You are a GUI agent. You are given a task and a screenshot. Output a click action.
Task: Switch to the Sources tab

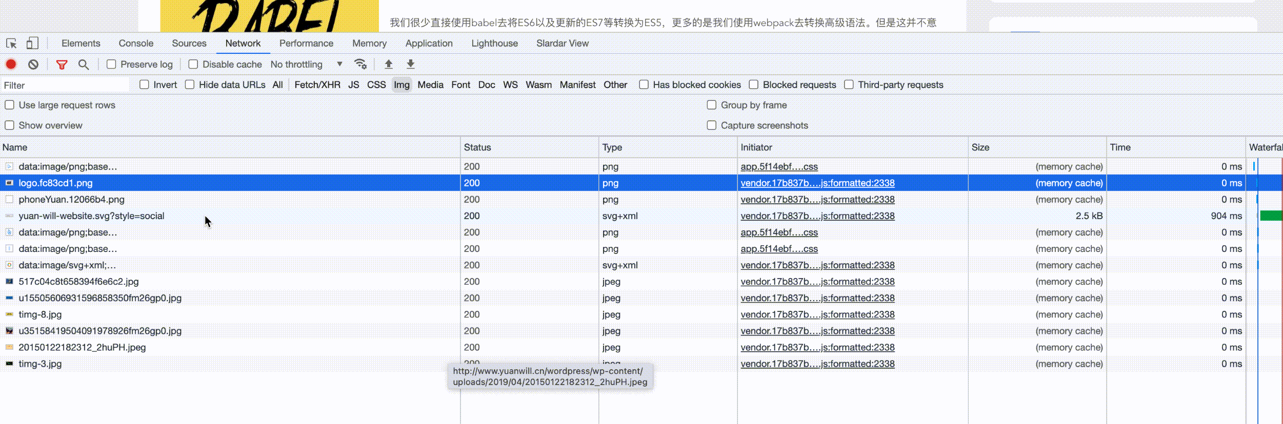189,44
